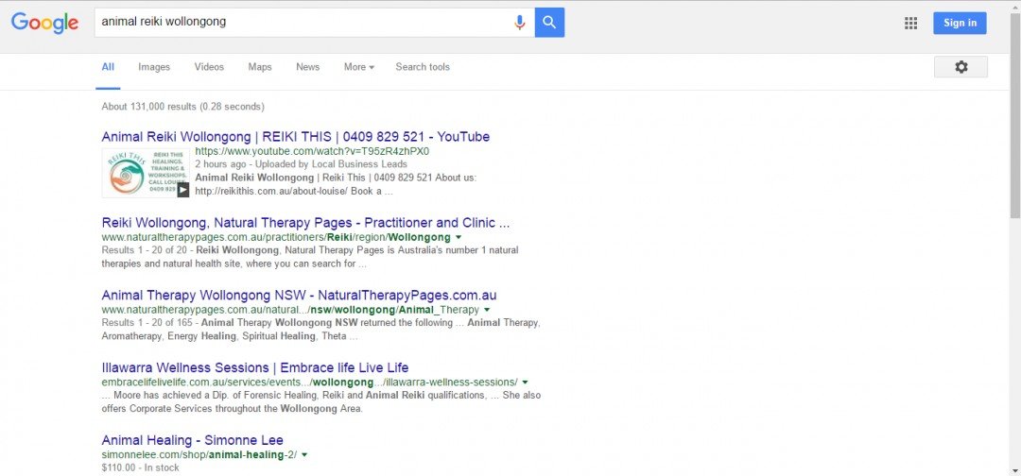
Task: Select the All tab
Action: point(108,67)
